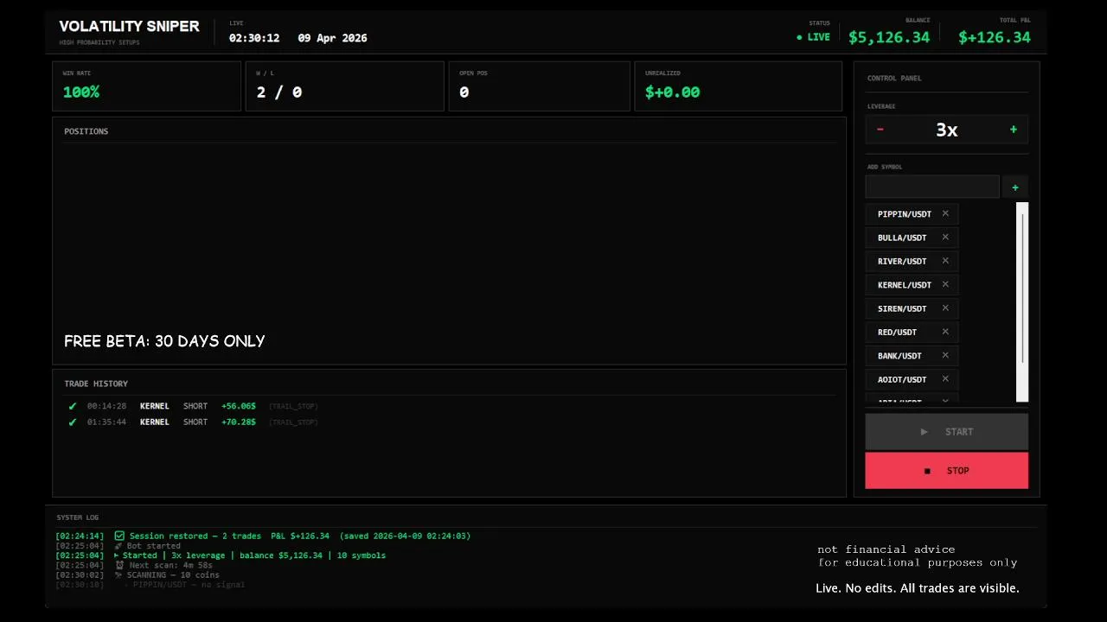This screenshot has height=622, width=1107.
Task: Remove RIVER/USDT from symbol list
Action: (945, 261)
